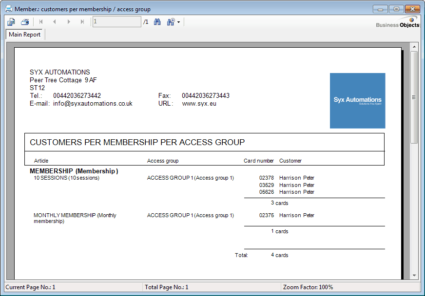Viewport: 425px width, 296px height.
Task: Click the page number input field
Action: tap(116, 22)
